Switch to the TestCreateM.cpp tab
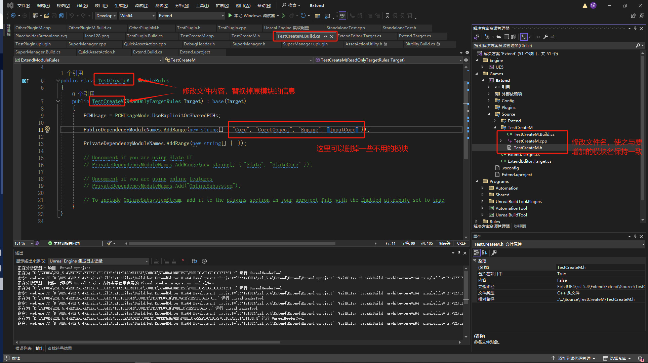The image size is (648, 363). click(x=197, y=36)
